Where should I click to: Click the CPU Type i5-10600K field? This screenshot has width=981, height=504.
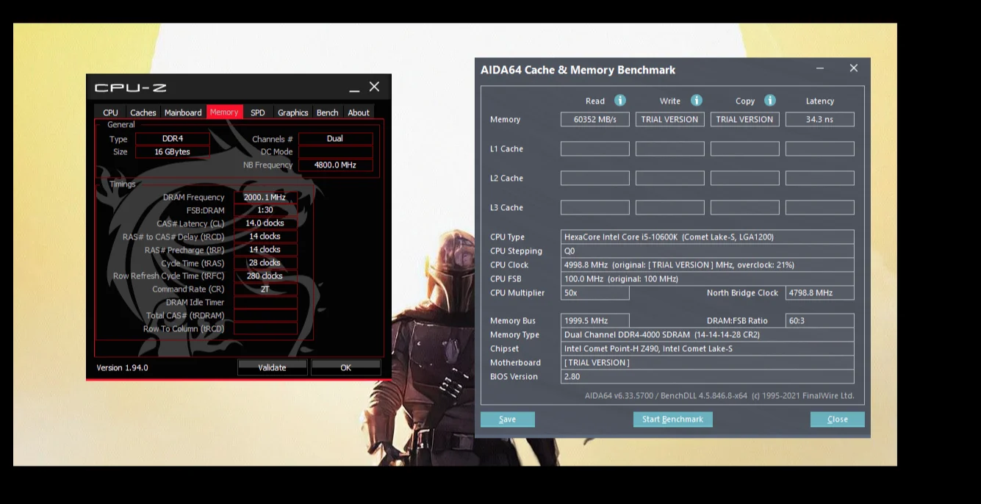(x=708, y=237)
